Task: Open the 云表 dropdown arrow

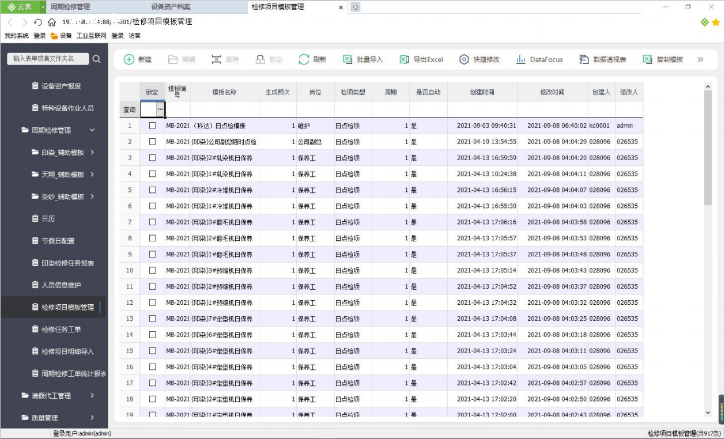Action: click(x=43, y=7)
